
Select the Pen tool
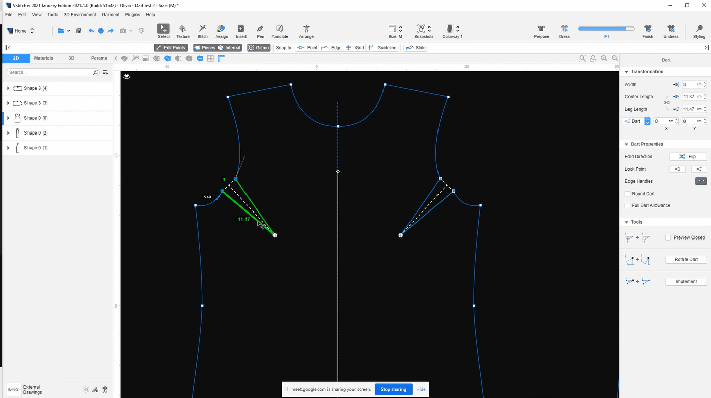tap(260, 31)
